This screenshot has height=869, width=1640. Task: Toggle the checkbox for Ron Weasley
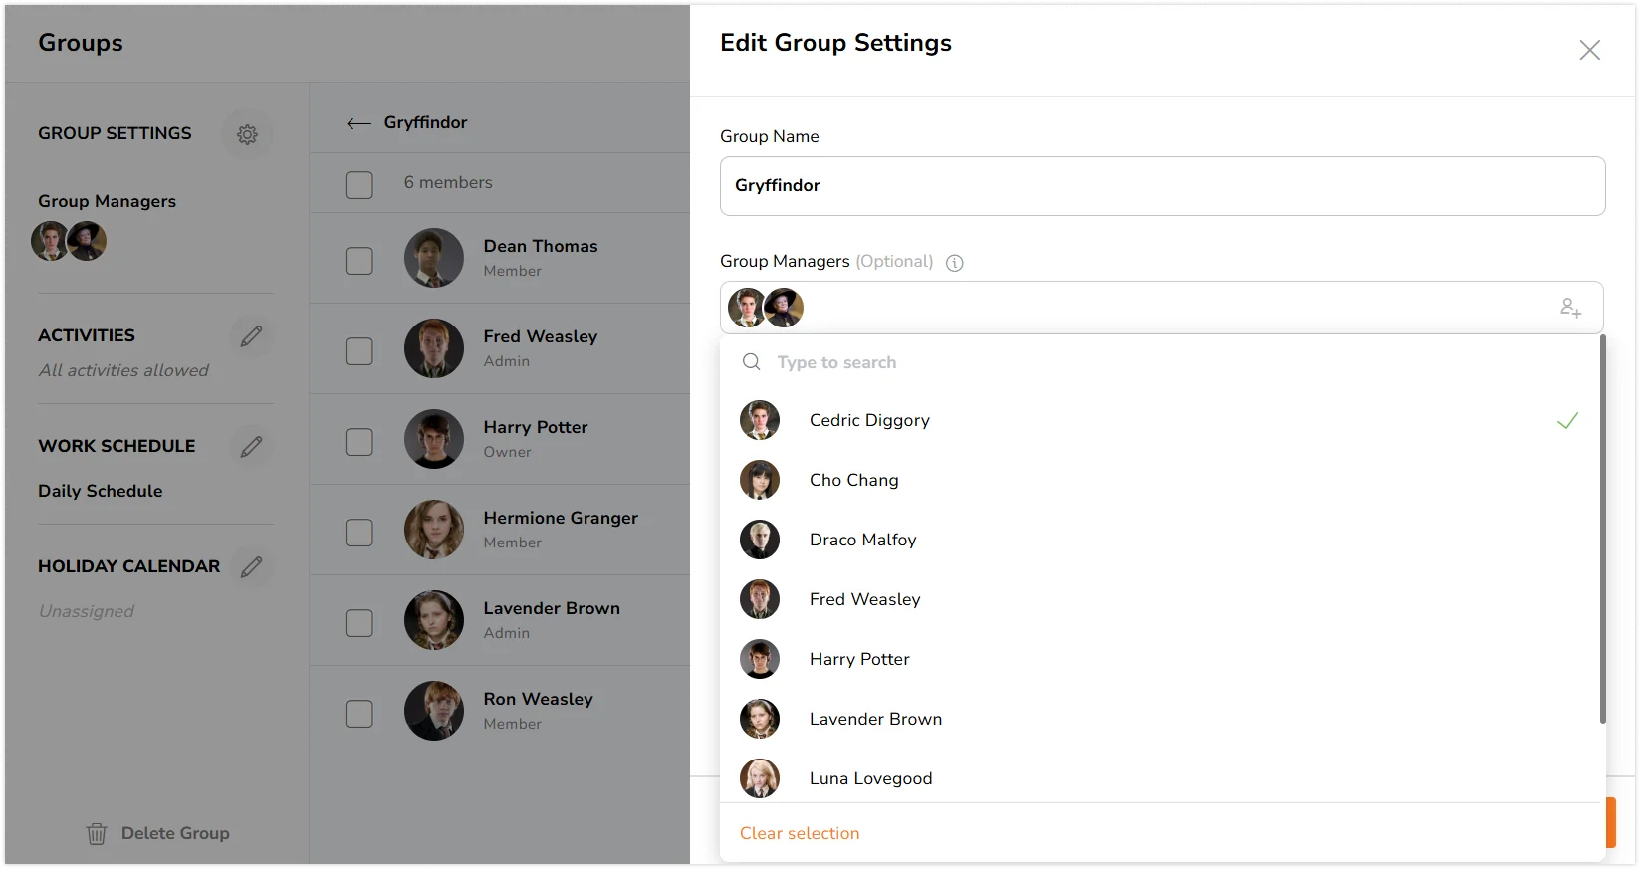tap(358, 714)
